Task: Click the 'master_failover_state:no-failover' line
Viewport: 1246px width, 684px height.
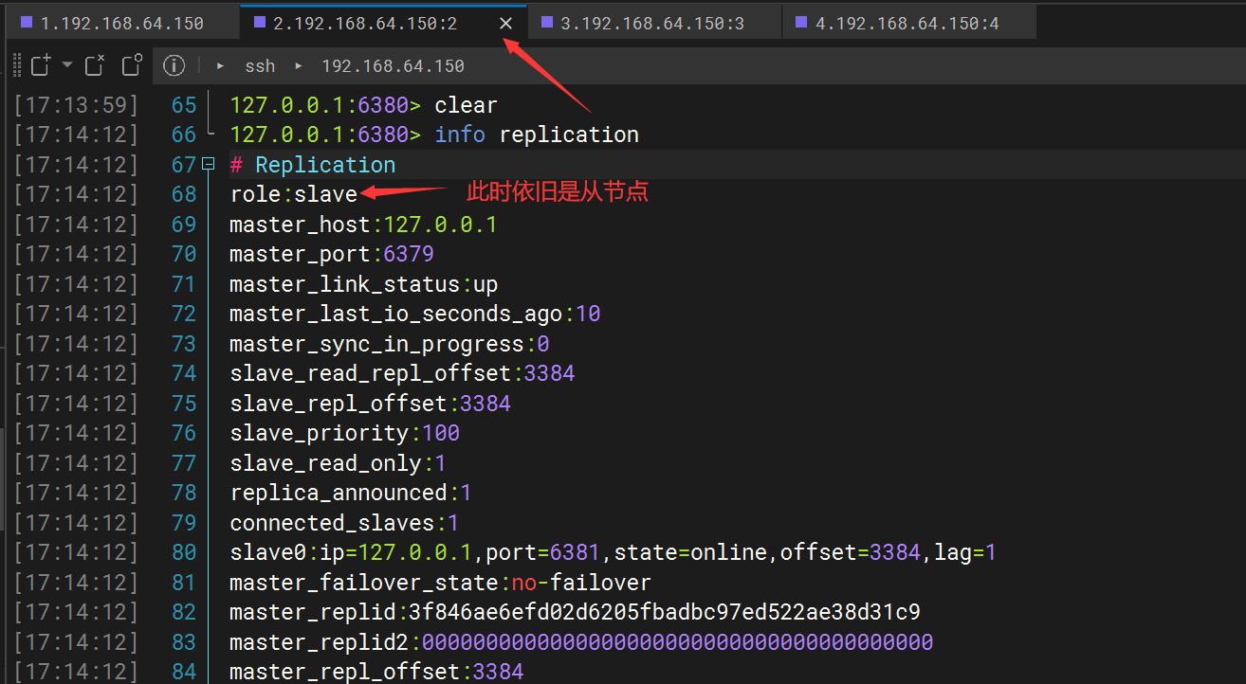Action: 440,583
